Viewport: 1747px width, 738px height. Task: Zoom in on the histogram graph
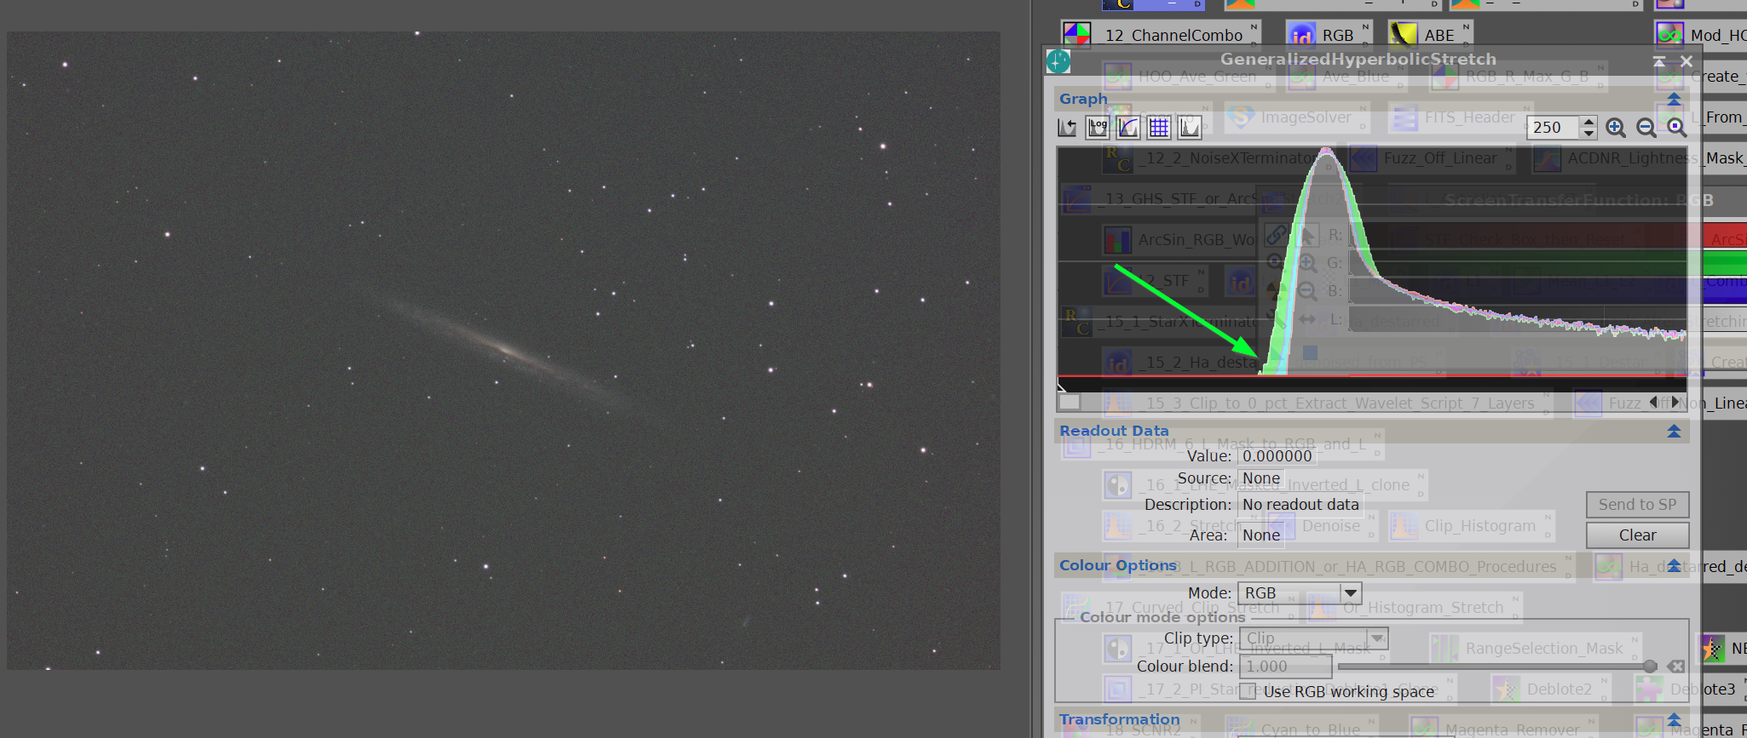(x=1615, y=128)
